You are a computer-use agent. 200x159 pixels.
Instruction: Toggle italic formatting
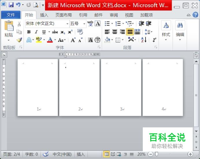click(x=36, y=32)
